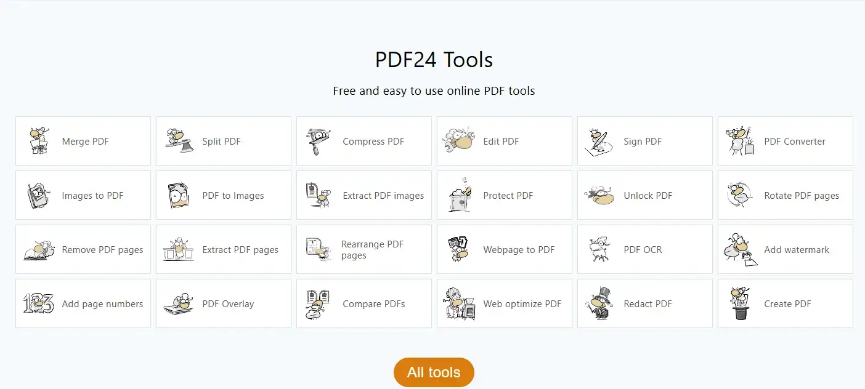The image size is (865, 389).
Task: Open the Images to PDF tool
Action: 83,196
